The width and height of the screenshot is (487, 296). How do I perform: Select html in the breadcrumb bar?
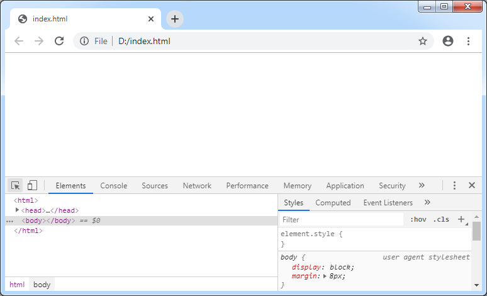[17, 285]
